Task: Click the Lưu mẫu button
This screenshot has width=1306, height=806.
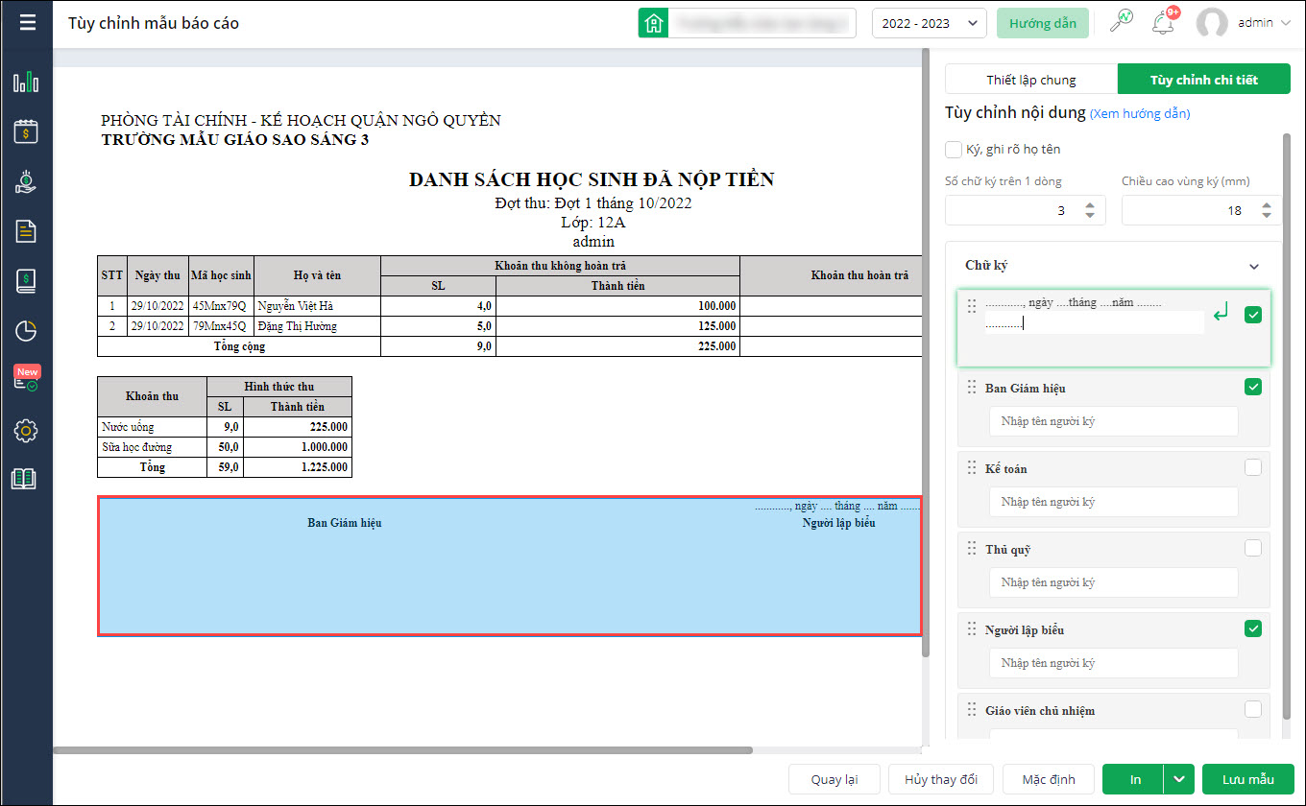Action: point(1247,779)
